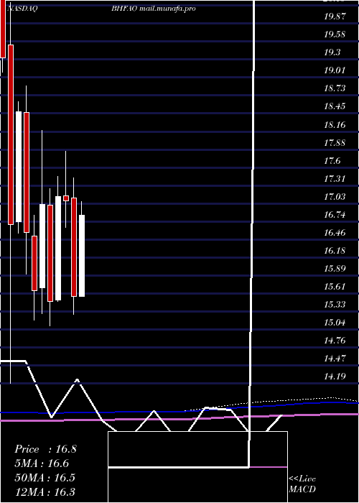This screenshot has height=503, width=359.
Task: Click the Price : 16.8 readout
Action: (x=45, y=449)
